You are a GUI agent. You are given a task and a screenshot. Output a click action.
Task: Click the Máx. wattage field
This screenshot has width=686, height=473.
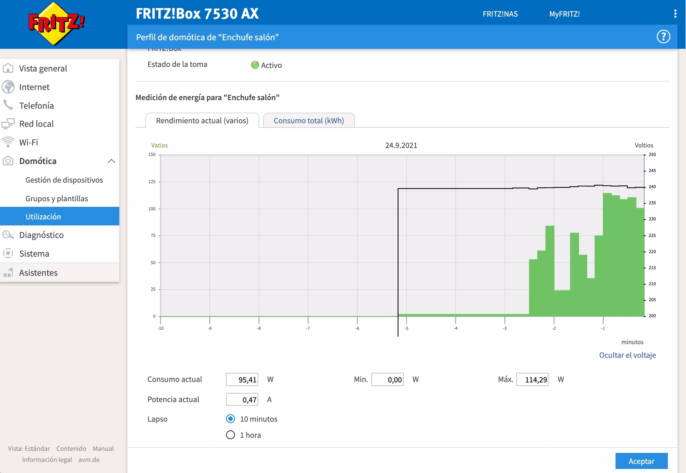click(x=532, y=379)
